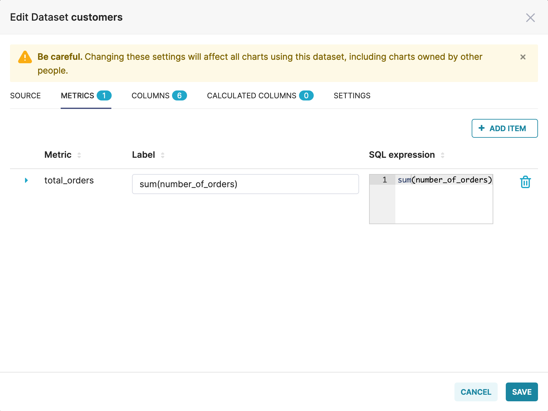Open the Settings tab
548x411 pixels.
(352, 96)
